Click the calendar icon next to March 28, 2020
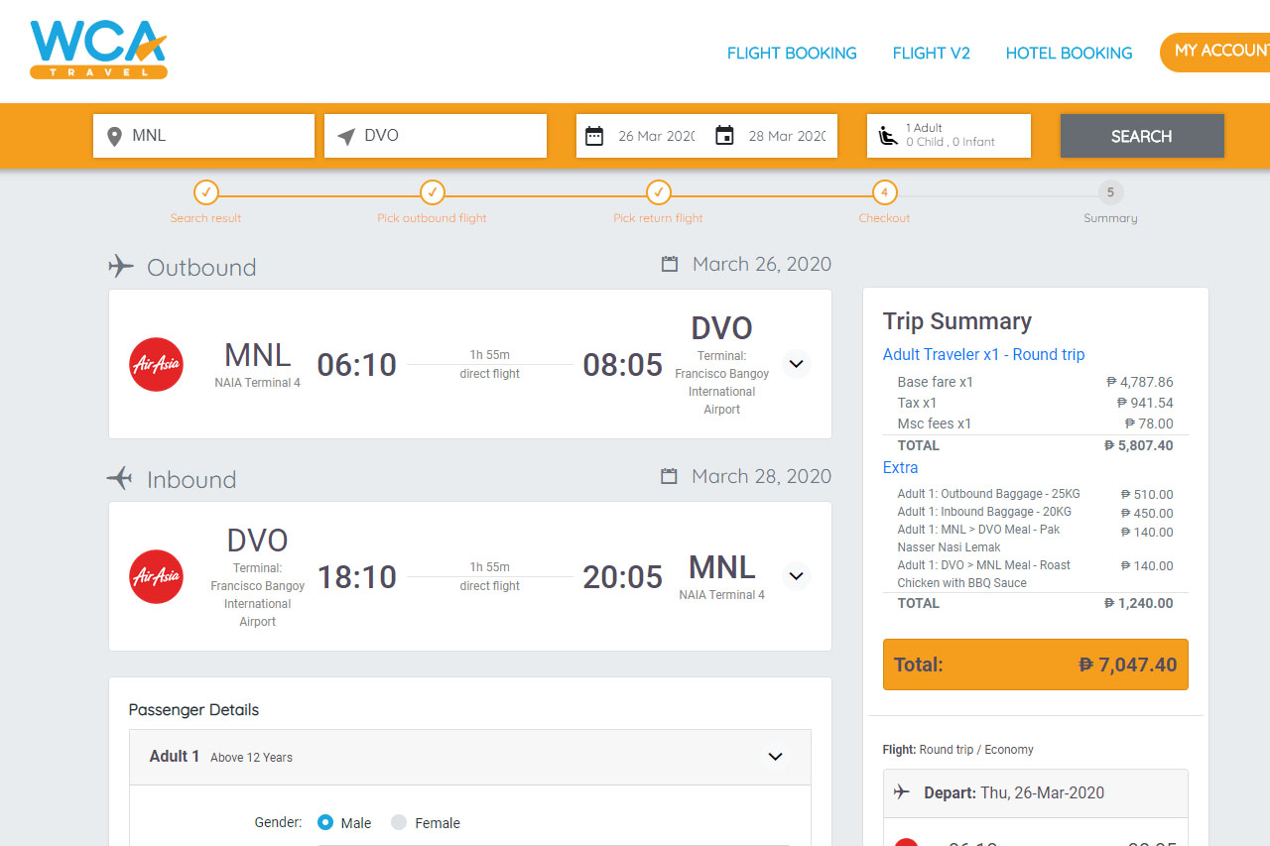The image size is (1270, 846). point(670,476)
